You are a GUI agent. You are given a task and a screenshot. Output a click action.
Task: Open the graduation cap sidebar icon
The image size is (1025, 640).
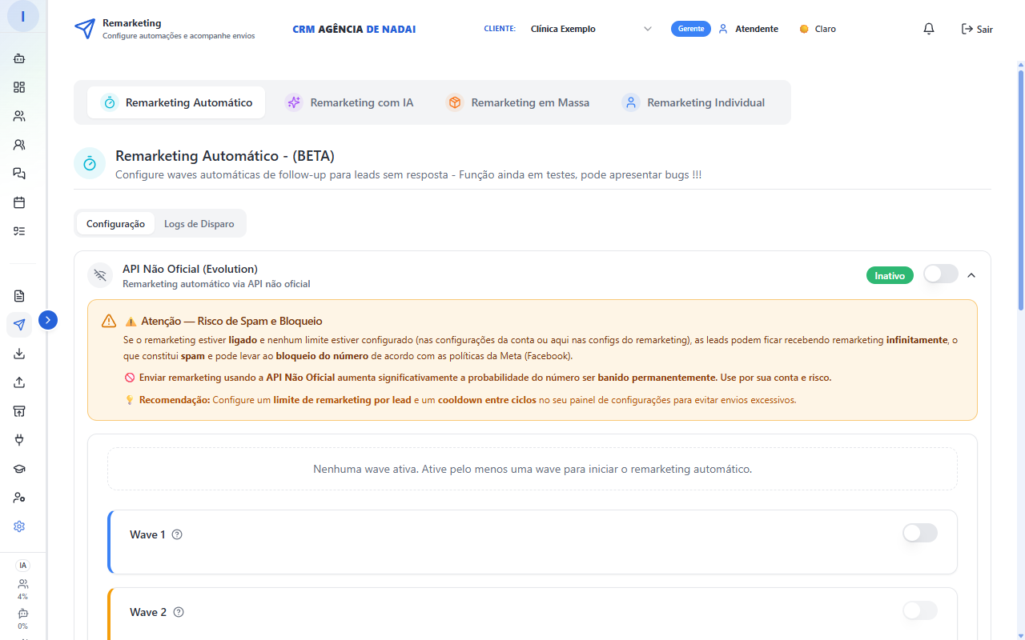pyautogui.click(x=19, y=469)
